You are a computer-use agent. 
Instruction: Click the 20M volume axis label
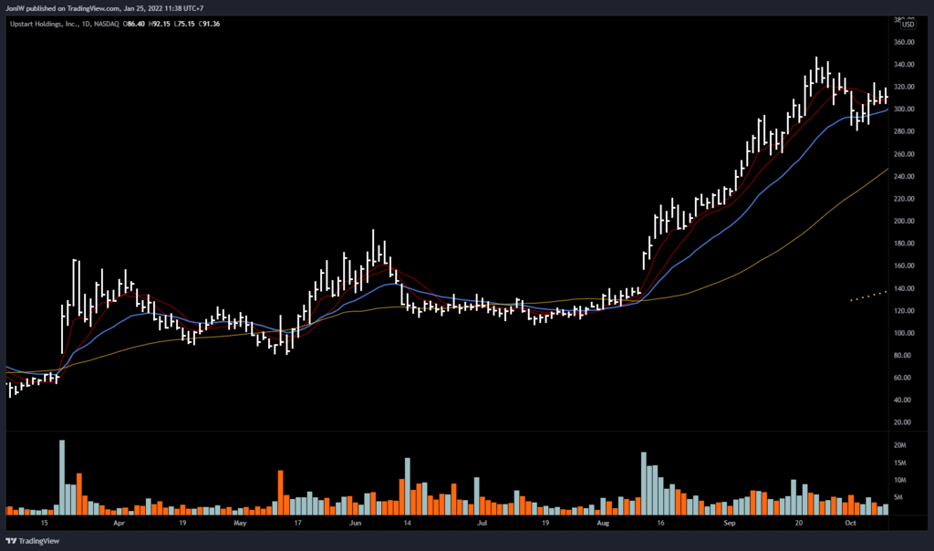[898, 445]
